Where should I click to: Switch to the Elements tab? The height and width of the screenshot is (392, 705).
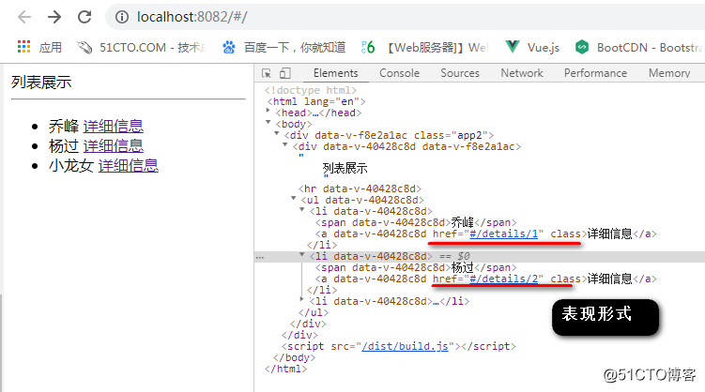[x=336, y=73]
